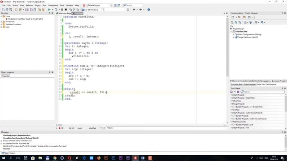Open the Project menu
This screenshot has width=287, height=161.
[38, 5]
